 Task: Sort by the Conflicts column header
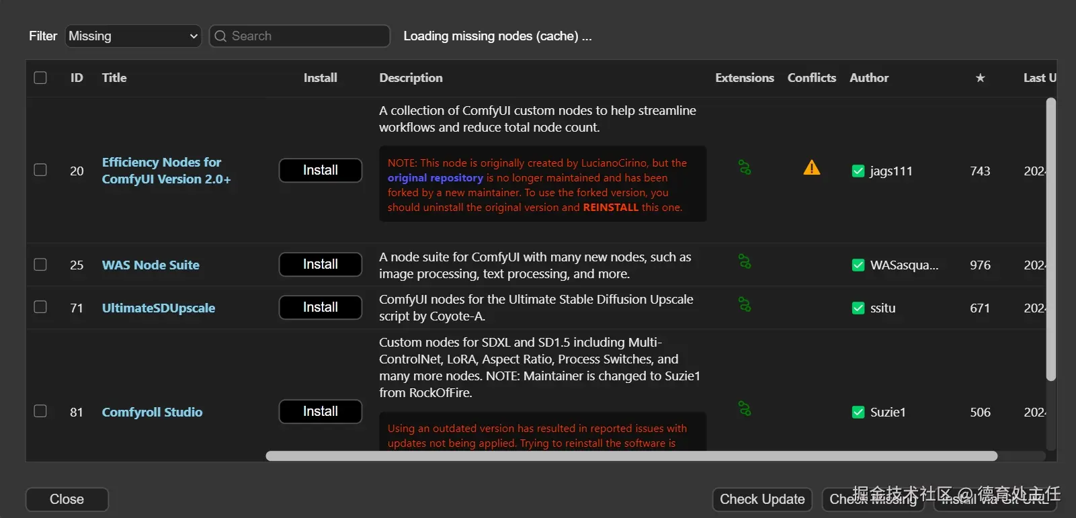tap(812, 78)
